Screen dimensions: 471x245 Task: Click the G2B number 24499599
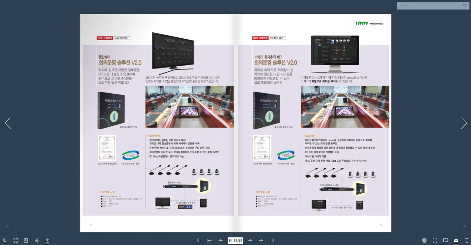[x=121, y=38]
